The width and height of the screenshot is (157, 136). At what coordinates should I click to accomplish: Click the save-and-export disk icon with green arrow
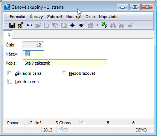pos(20,25)
